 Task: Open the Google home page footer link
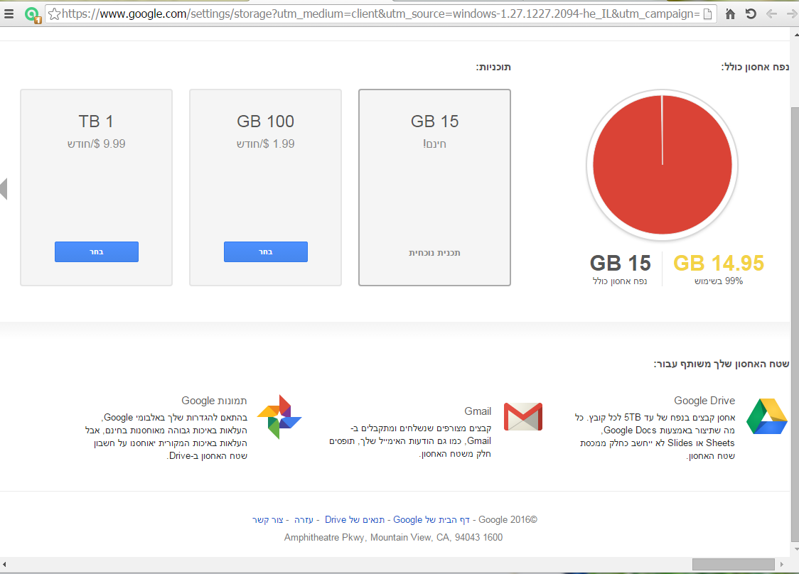[431, 519]
